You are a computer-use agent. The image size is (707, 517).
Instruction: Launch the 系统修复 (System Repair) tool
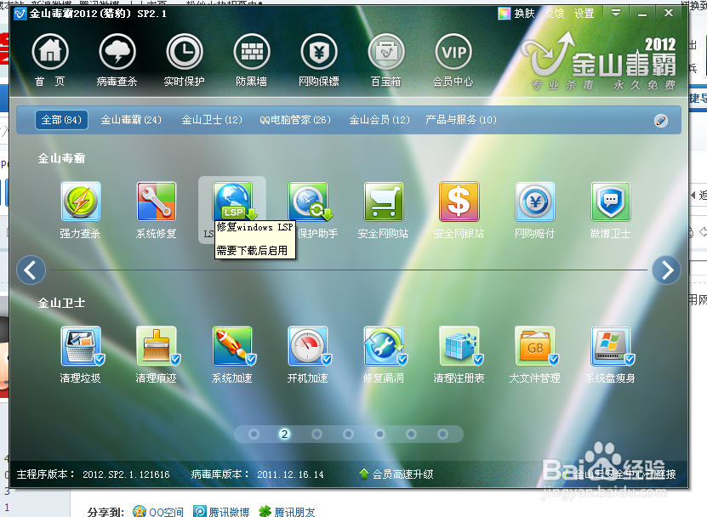click(x=154, y=202)
